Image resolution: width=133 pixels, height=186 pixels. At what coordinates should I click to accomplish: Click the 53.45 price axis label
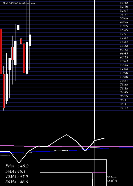(124, 3)
